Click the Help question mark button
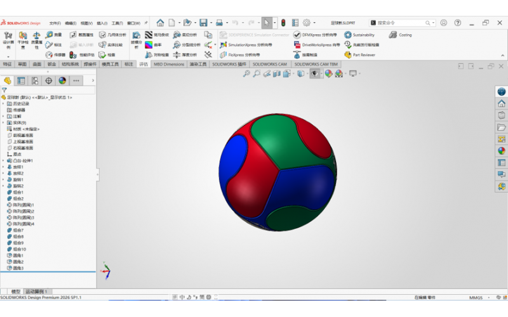The image size is (508, 317). (x=457, y=23)
